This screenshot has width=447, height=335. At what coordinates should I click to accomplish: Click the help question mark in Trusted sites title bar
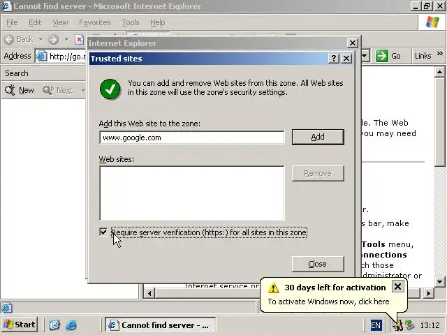pyautogui.click(x=334, y=59)
